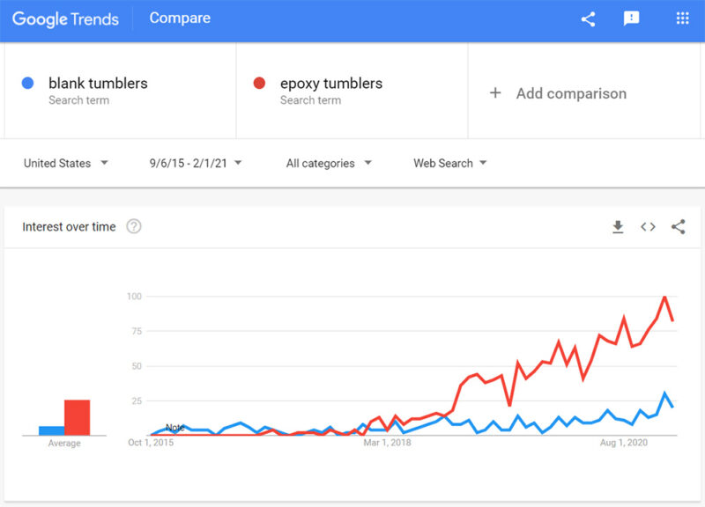This screenshot has width=705, height=507.
Task: Click the blue dot beside blank tumblers
Action: (27, 84)
